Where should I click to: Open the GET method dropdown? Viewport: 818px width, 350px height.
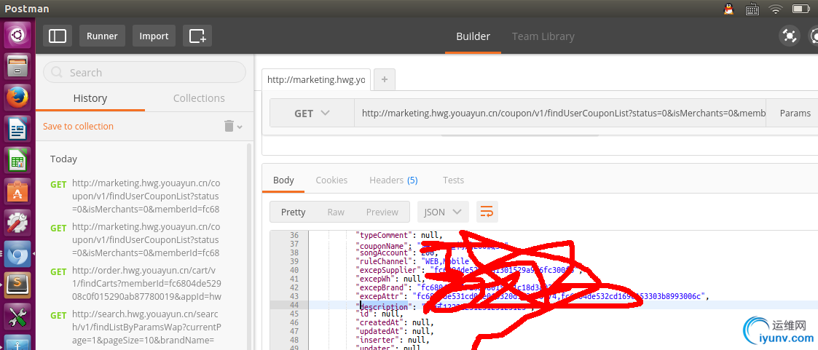[312, 113]
